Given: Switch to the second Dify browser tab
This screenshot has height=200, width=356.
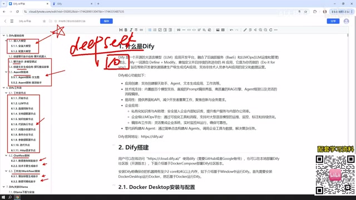Looking at the screenshot, I should click(x=72, y=4).
